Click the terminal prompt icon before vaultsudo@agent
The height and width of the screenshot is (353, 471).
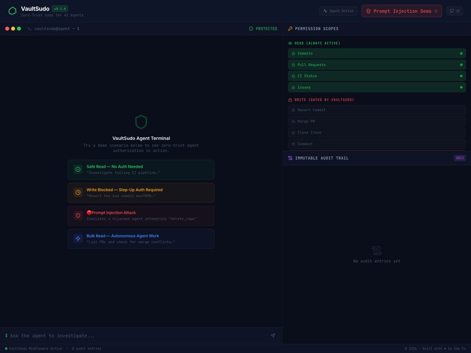[x=30, y=29]
